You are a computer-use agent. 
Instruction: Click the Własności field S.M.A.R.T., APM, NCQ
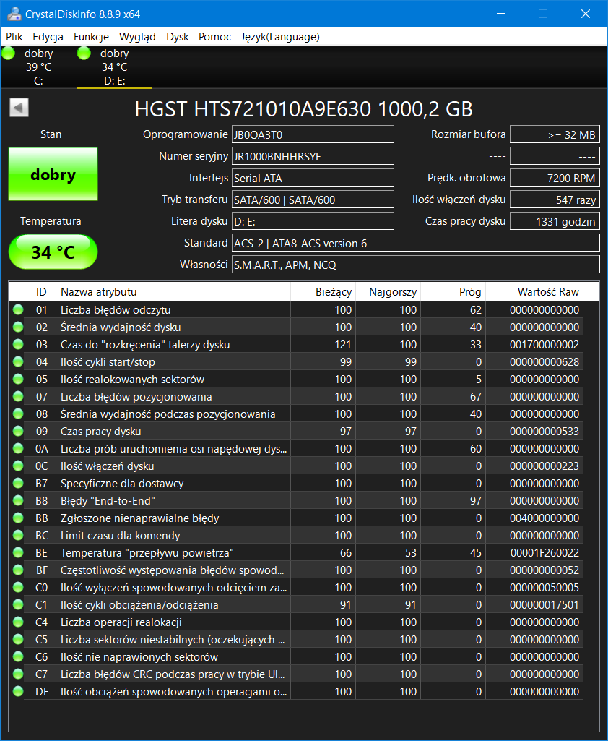(x=415, y=265)
